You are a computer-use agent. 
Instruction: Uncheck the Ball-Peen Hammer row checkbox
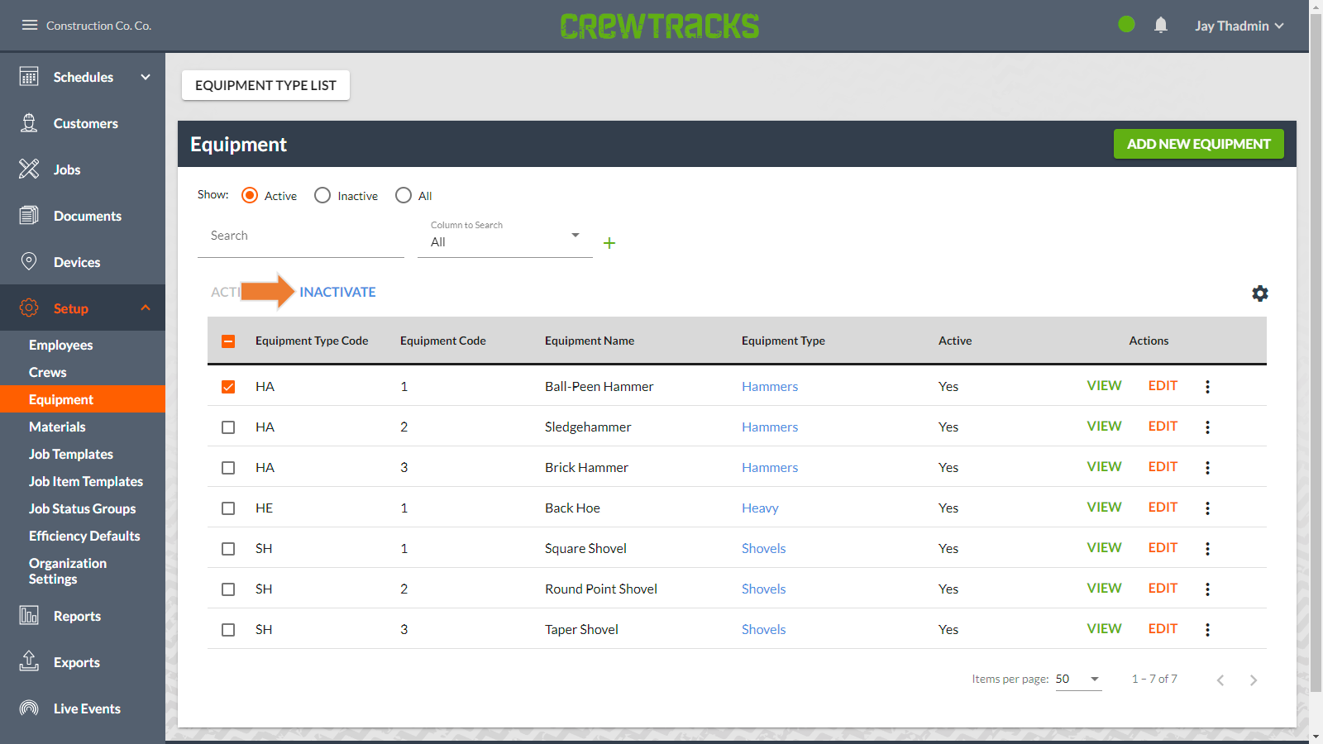click(x=228, y=387)
